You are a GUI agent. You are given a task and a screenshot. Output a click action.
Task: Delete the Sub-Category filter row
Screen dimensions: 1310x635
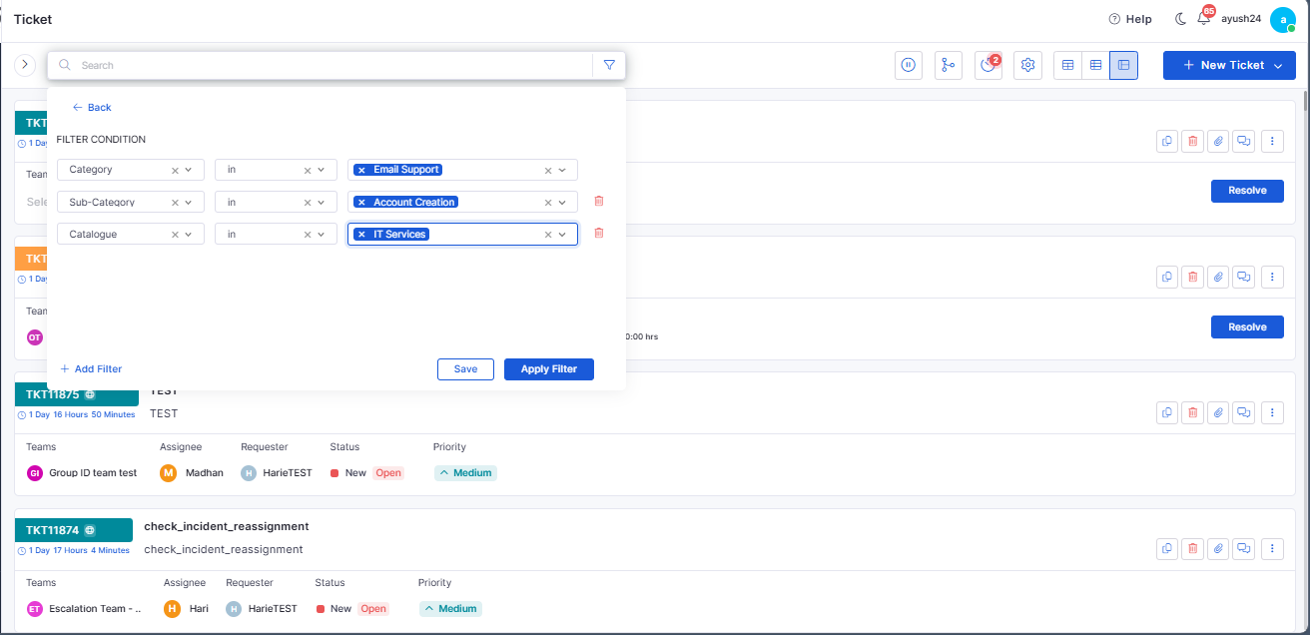[x=599, y=201]
